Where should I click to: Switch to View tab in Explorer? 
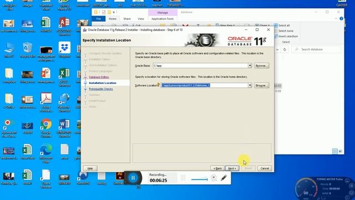[x=141, y=19]
